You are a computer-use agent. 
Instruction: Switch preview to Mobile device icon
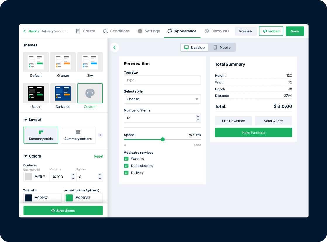(x=215, y=47)
